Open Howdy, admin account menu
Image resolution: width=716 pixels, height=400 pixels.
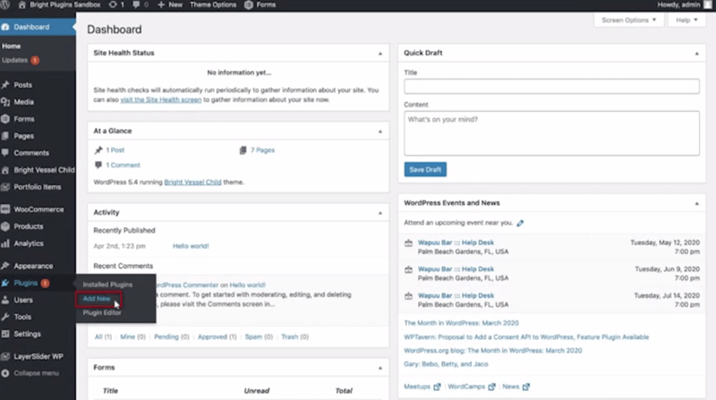(x=684, y=4)
